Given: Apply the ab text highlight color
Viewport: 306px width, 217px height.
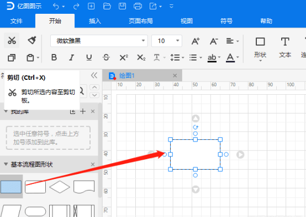Looking at the screenshot, I should point(212,58).
